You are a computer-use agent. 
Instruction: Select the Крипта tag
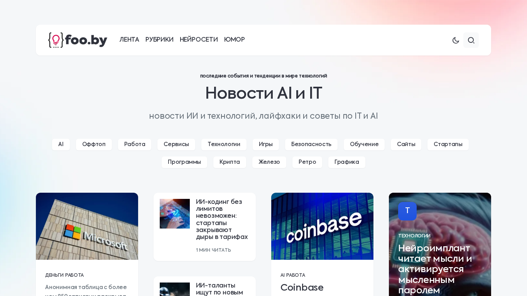click(x=230, y=162)
